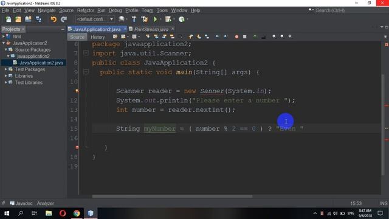Click the Open Project toolbar icon
The image size is (389, 219).
point(29,19)
